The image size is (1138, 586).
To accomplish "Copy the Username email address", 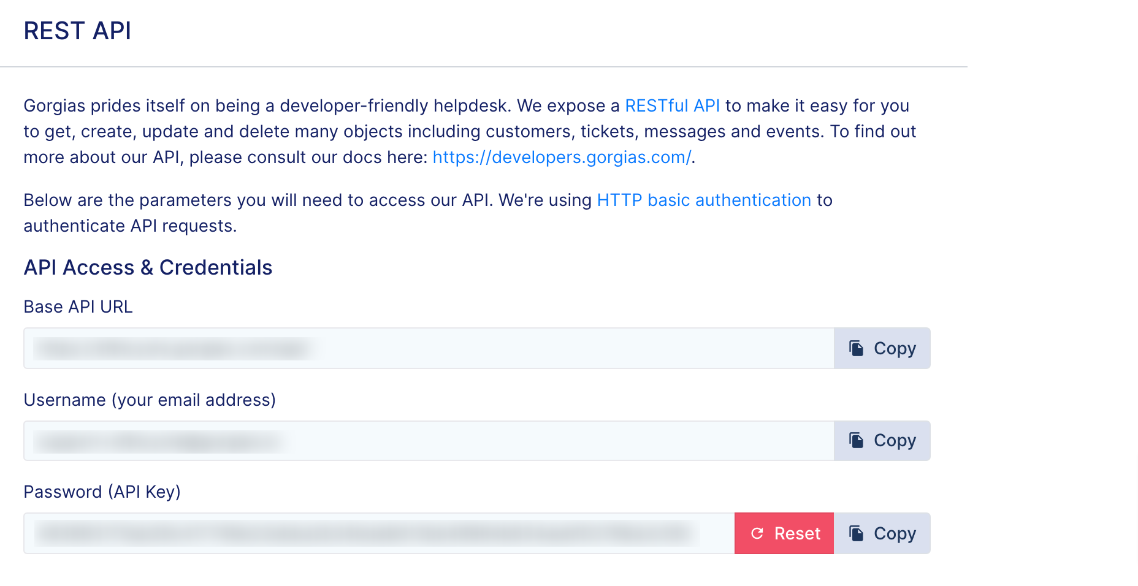I will tap(882, 441).
